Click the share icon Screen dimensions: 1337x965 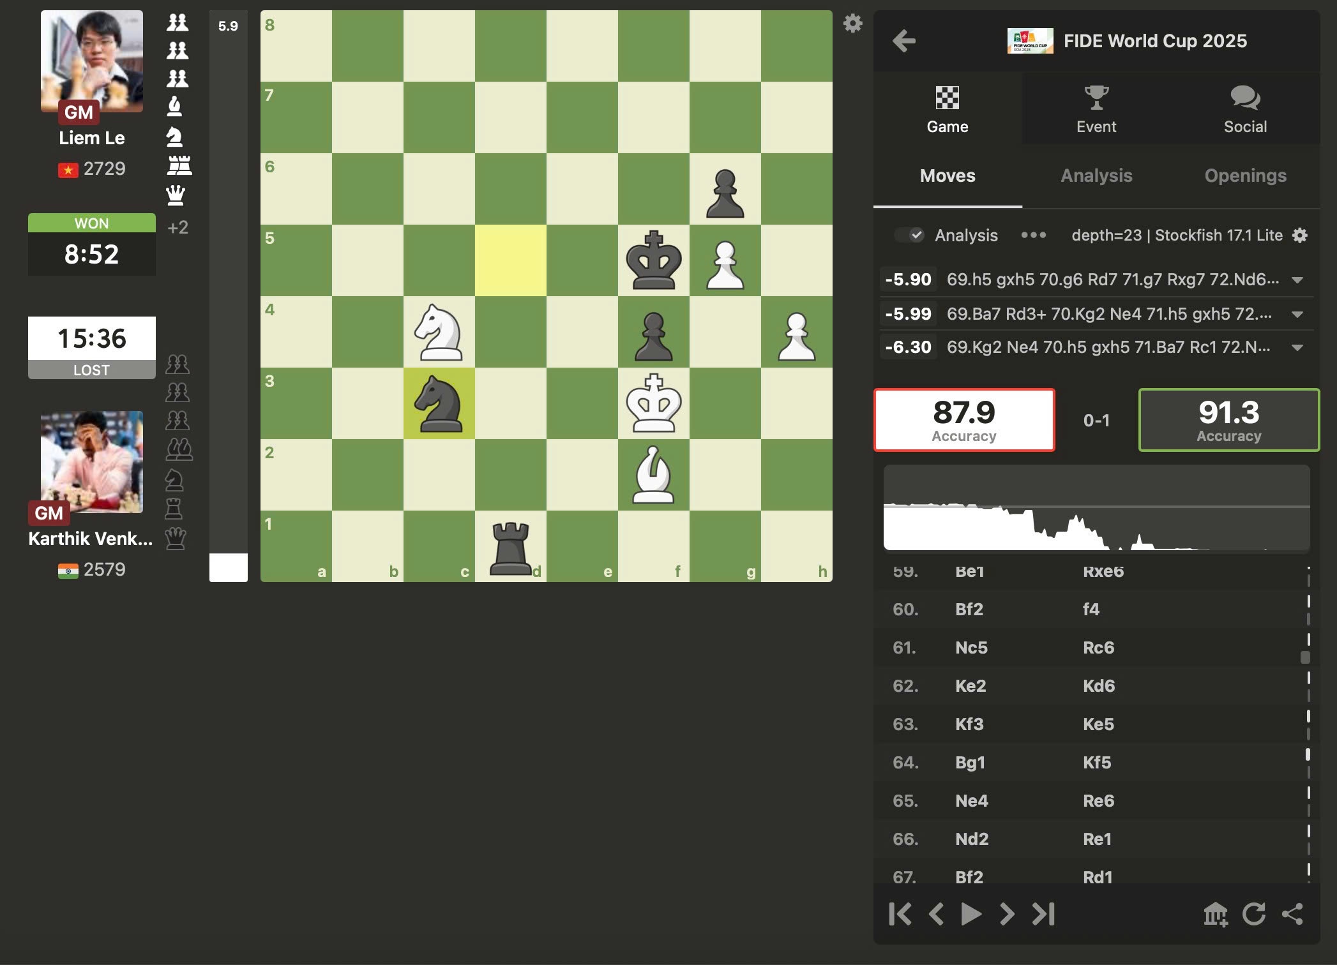(1292, 914)
